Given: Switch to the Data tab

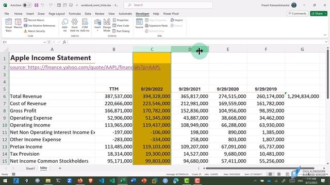Looking at the screenshot, I should pyautogui.click(x=88, y=14).
